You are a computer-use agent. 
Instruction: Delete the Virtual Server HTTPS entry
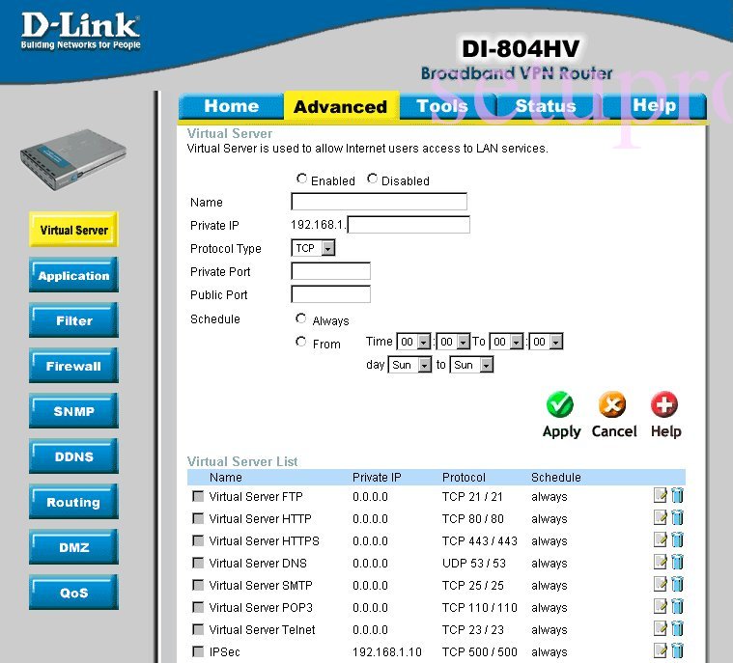click(x=677, y=539)
